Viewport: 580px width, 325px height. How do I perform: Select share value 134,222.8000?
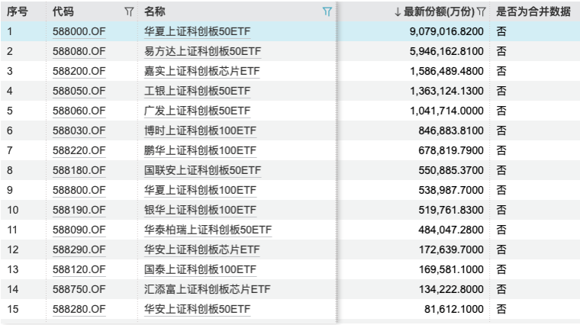451,289
